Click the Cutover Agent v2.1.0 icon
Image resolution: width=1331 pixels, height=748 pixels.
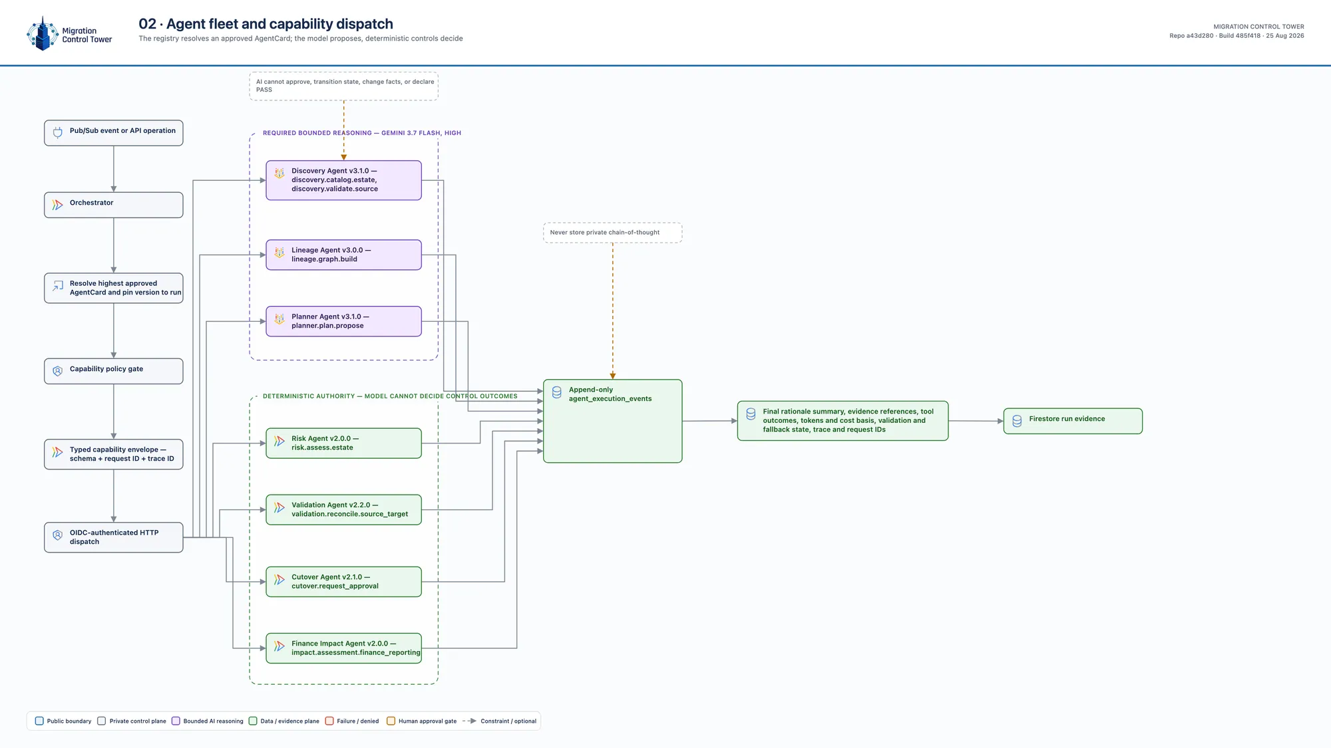pyautogui.click(x=280, y=579)
